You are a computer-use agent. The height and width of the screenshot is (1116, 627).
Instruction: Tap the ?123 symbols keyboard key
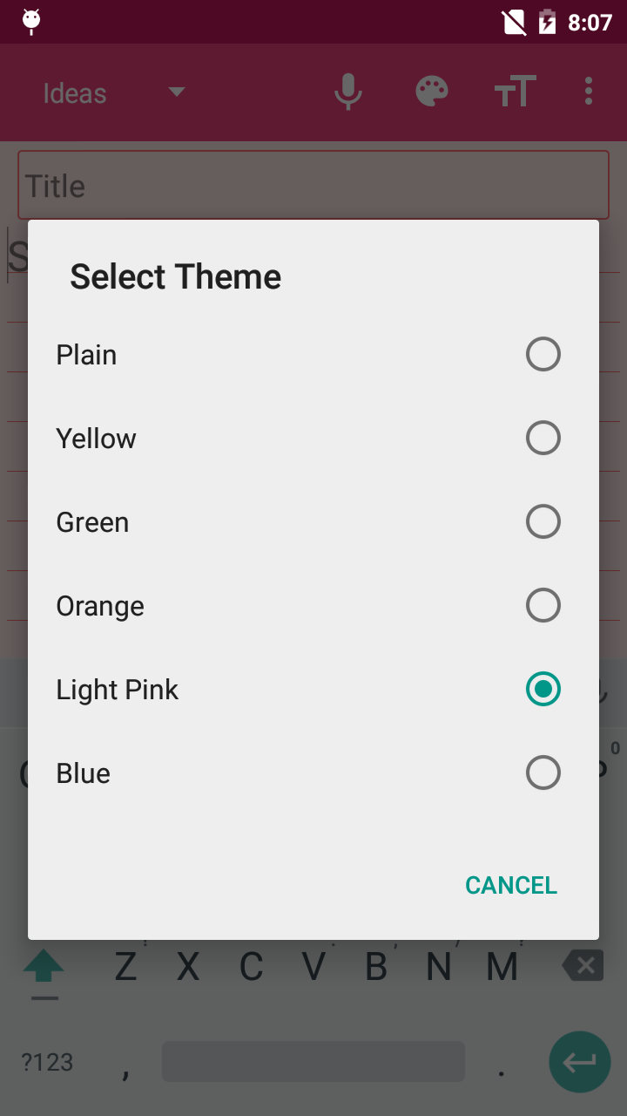click(47, 1062)
